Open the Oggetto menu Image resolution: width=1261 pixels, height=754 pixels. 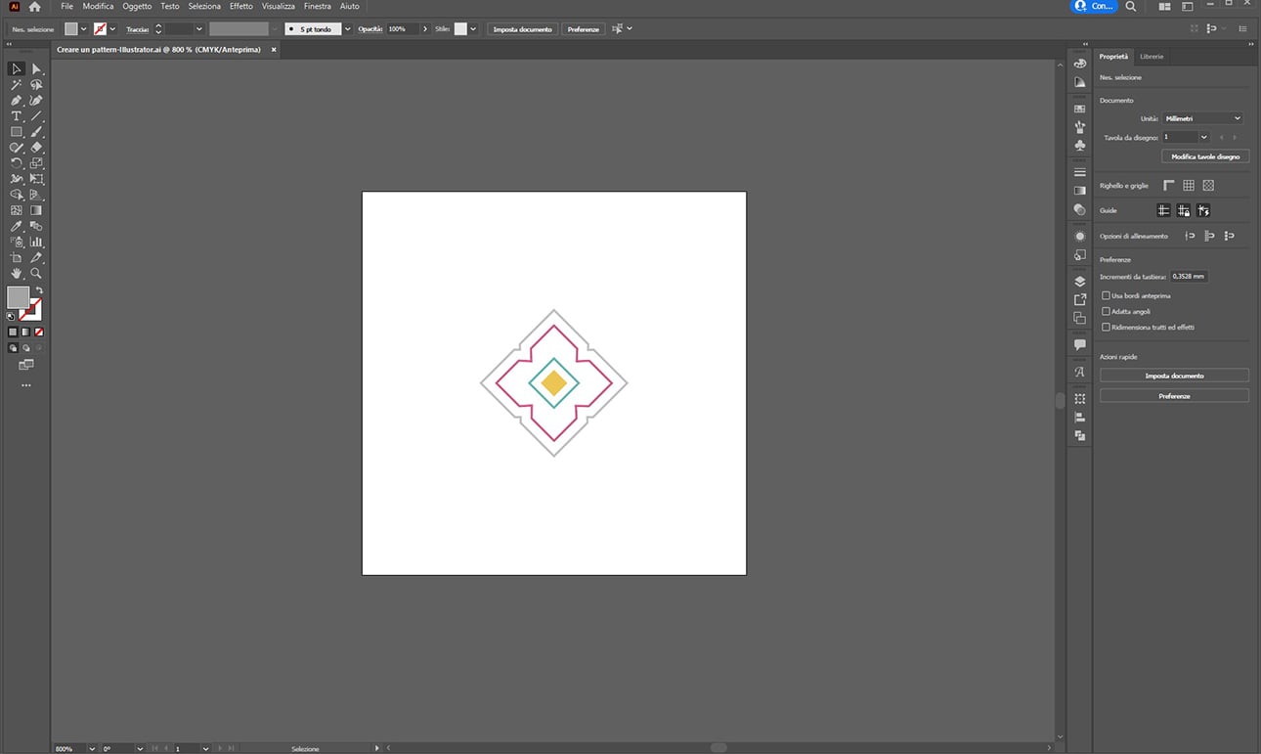(x=136, y=6)
